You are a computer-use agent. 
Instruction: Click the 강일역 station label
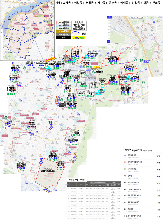tap(147, 61)
